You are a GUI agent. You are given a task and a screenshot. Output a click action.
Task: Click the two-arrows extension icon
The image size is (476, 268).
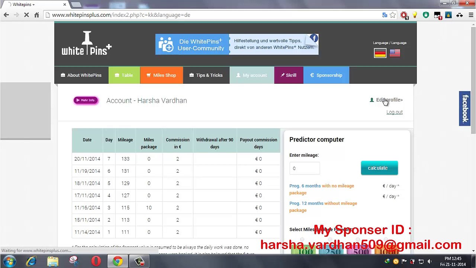(x=460, y=15)
